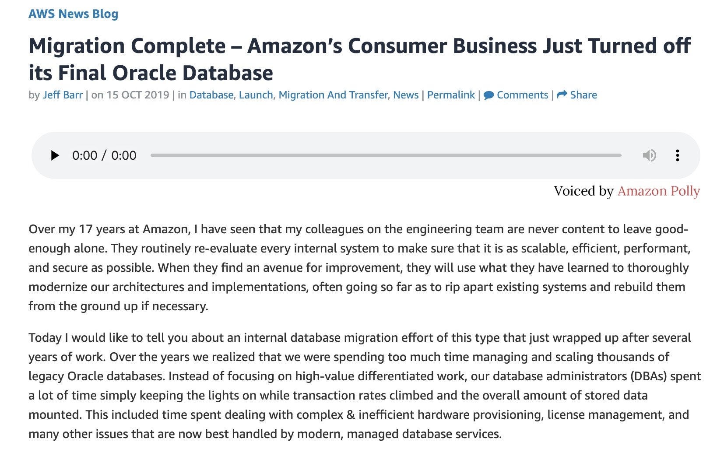Open the Migration And Transfer category
The width and height of the screenshot is (724, 449).
[333, 95]
